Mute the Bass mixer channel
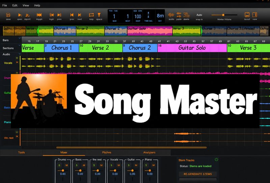 [84, 165]
